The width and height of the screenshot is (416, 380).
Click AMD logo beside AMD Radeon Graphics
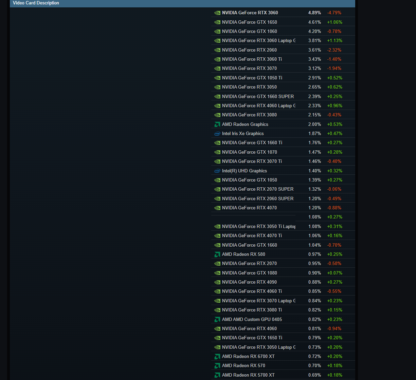point(217,125)
